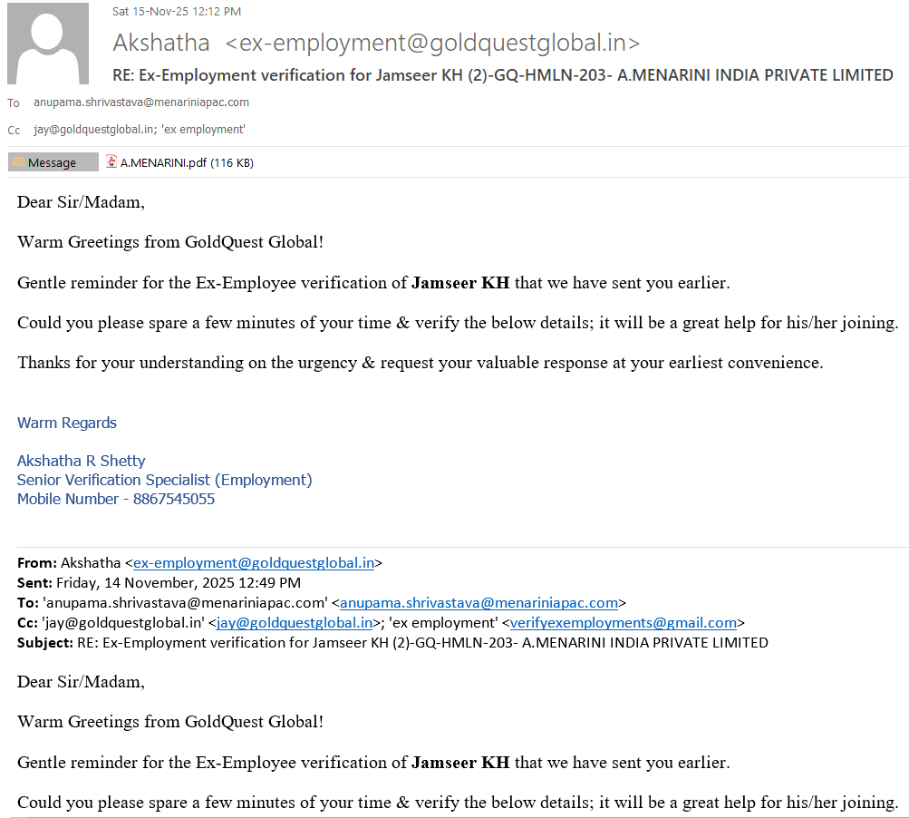Click the sender email address beside Akshatha
909x818 pixels.
pos(432,43)
